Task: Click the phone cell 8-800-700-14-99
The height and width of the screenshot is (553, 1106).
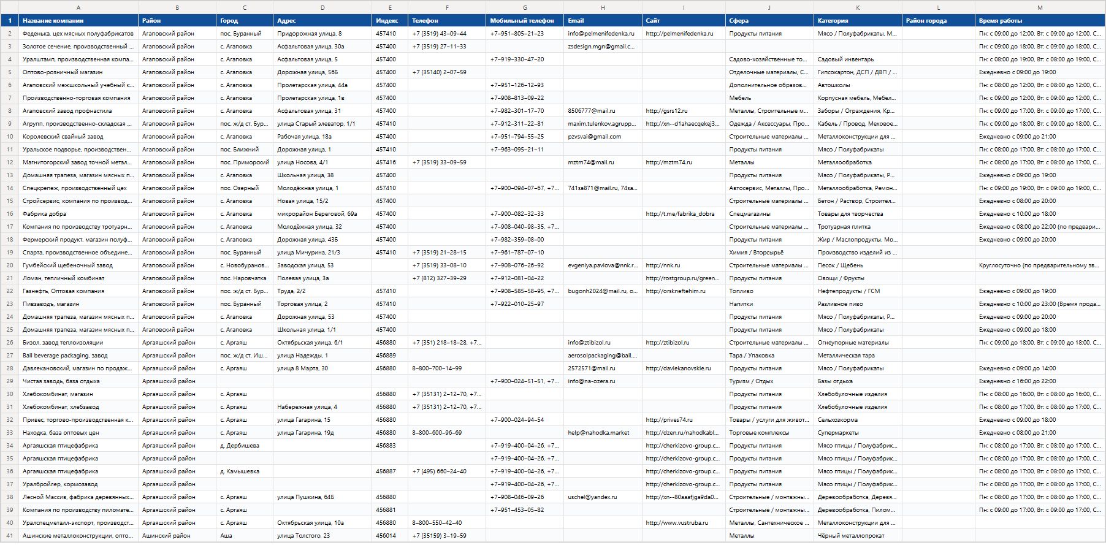Action: [x=447, y=368]
